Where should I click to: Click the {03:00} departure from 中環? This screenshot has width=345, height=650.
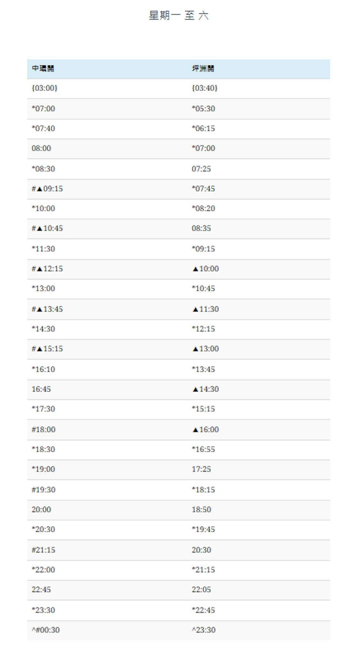click(x=44, y=88)
